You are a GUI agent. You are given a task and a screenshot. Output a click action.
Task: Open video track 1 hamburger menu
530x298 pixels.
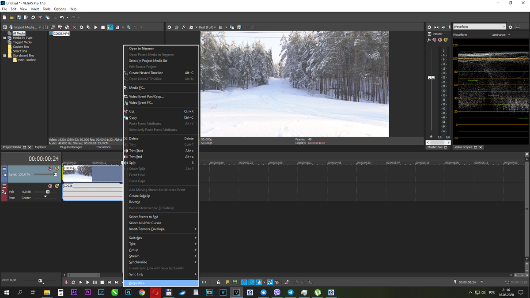tap(4, 168)
